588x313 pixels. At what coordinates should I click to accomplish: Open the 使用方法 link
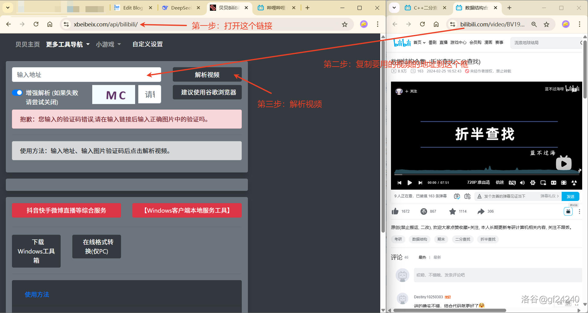tap(37, 294)
